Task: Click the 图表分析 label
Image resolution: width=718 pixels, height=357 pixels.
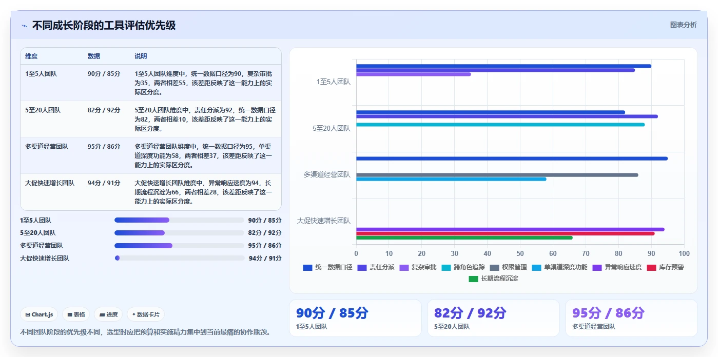Action: [x=683, y=25]
